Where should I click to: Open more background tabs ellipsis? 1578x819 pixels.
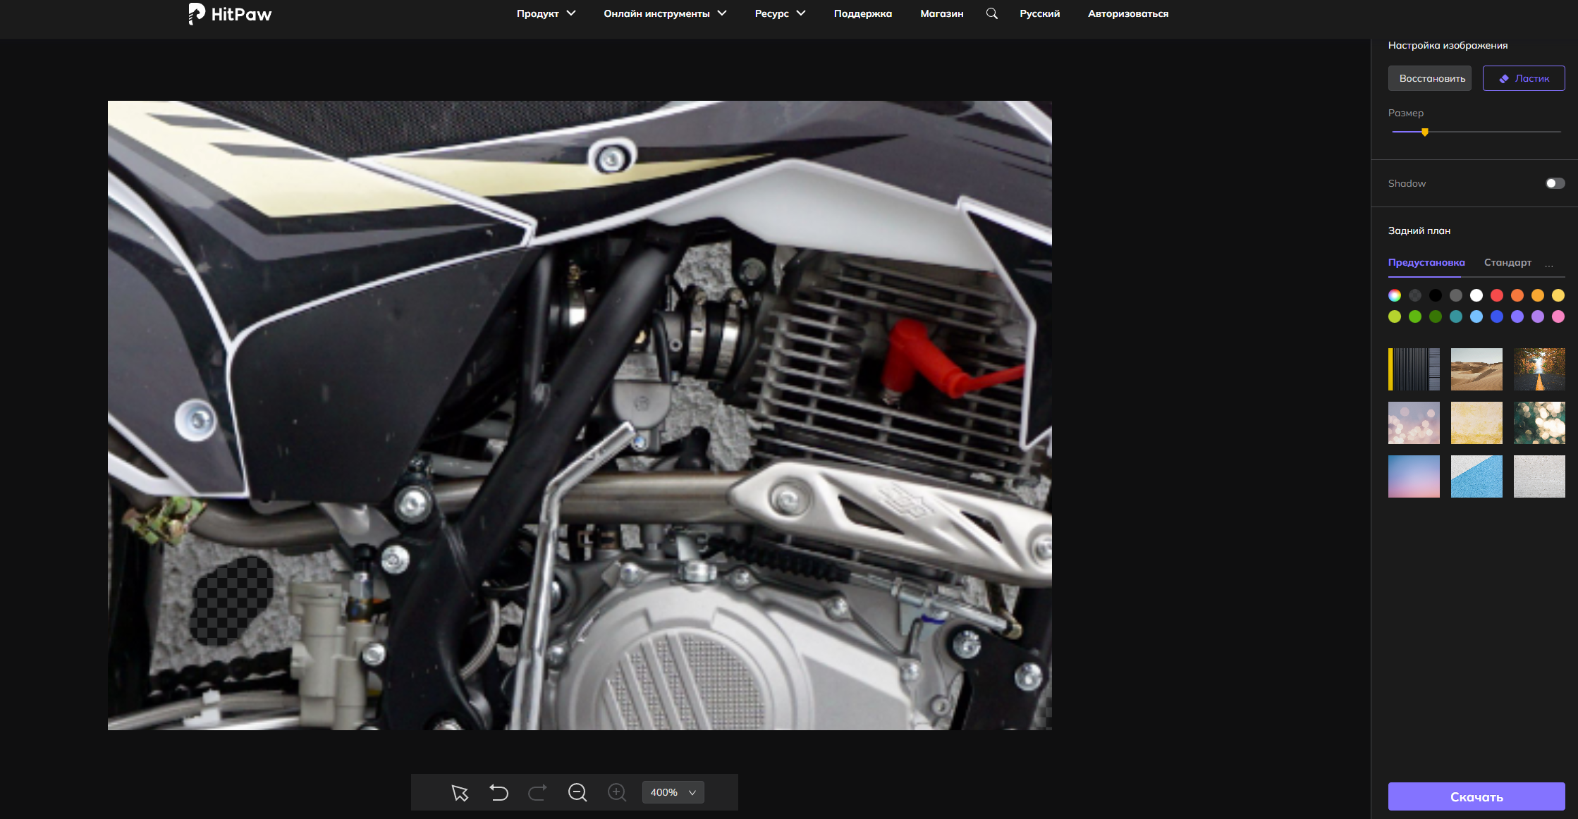[x=1549, y=265]
